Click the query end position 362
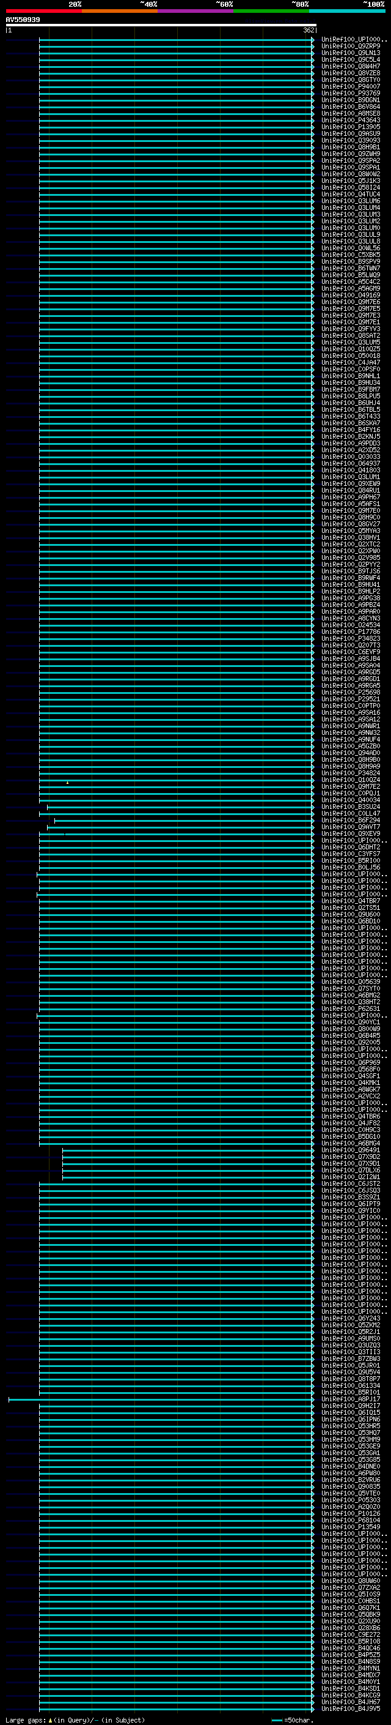The height and width of the screenshot is (1725, 391). (309, 30)
